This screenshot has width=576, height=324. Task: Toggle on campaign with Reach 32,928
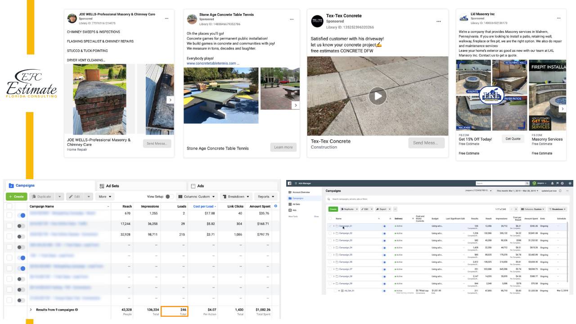tap(21, 236)
